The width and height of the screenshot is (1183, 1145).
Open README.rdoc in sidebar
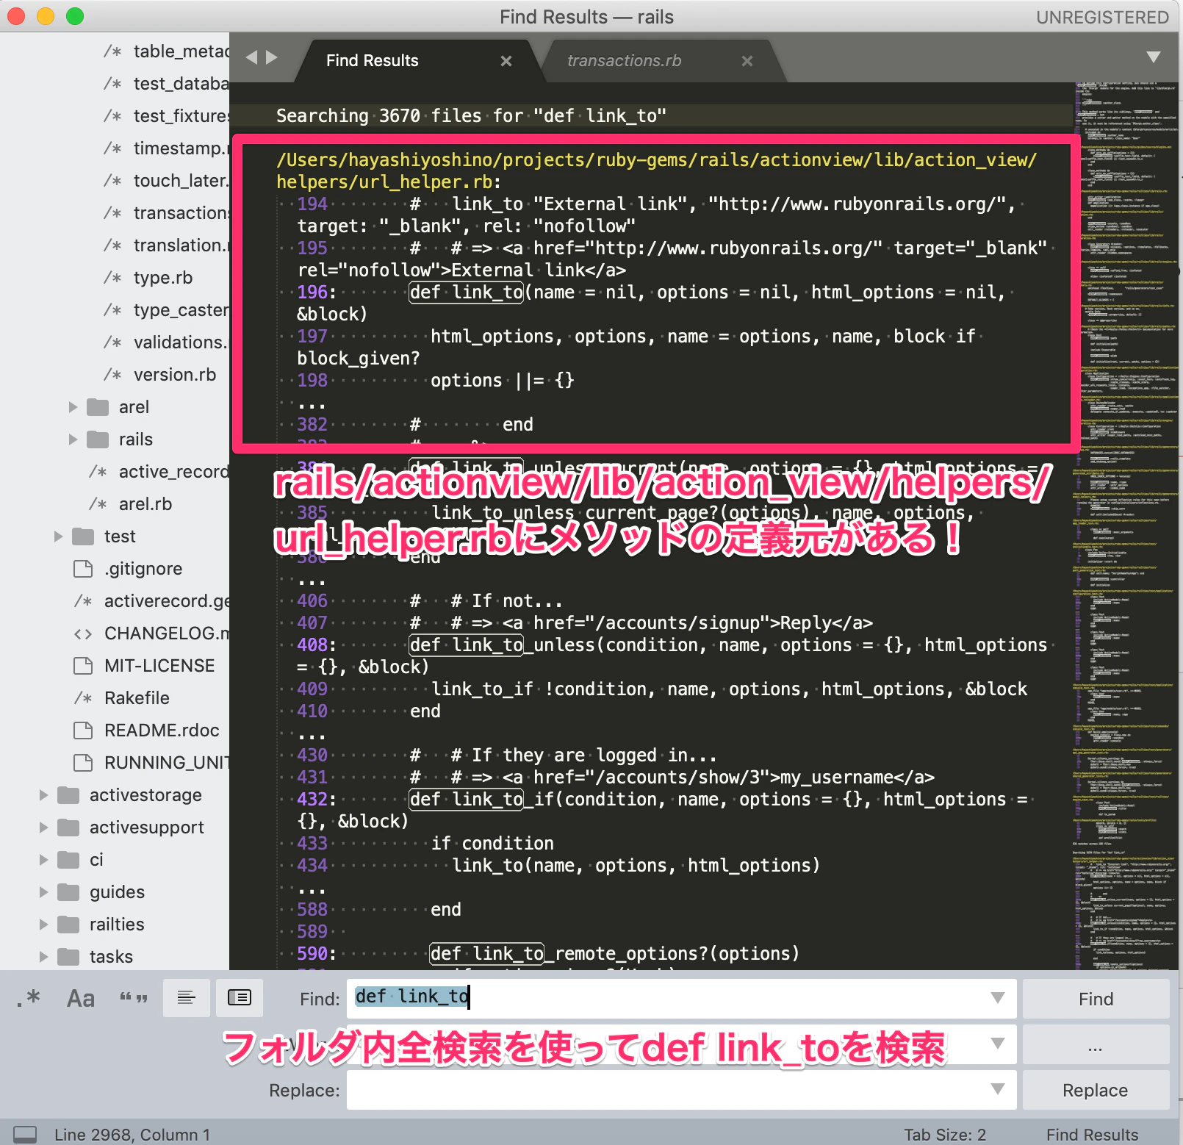162,731
